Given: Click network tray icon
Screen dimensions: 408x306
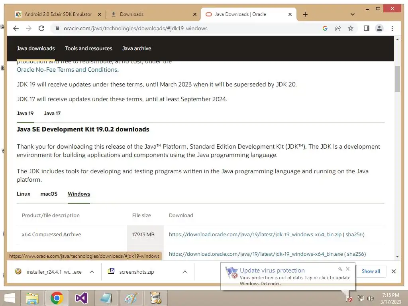Looking at the screenshot, I should [x=361, y=298].
